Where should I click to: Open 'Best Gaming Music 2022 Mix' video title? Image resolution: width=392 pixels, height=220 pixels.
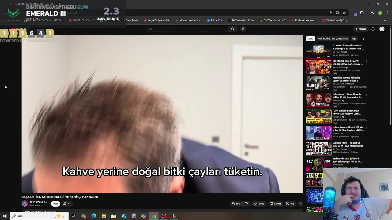(348, 129)
